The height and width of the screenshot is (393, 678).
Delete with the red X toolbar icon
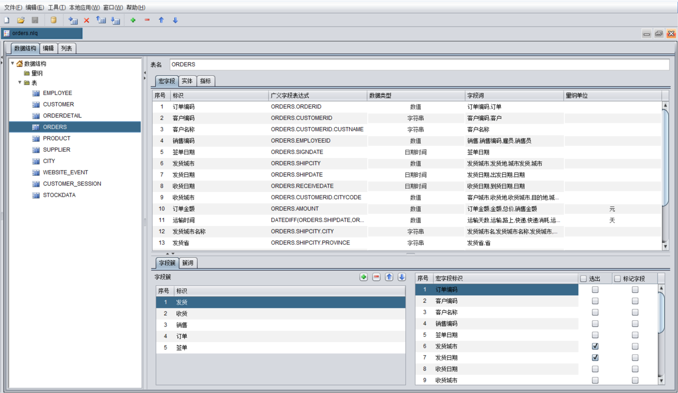(86, 20)
